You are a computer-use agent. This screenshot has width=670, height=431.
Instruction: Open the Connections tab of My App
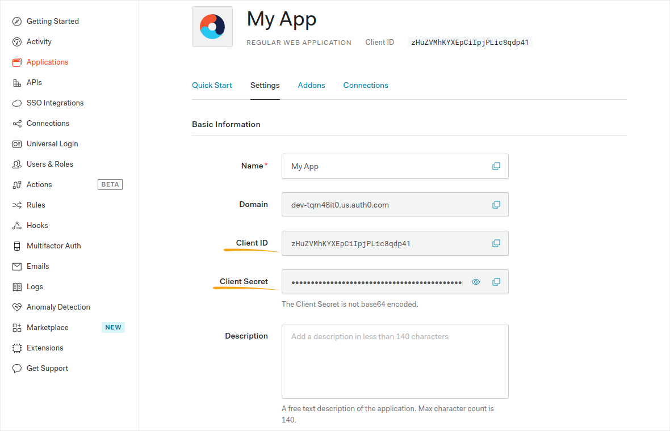point(366,85)
